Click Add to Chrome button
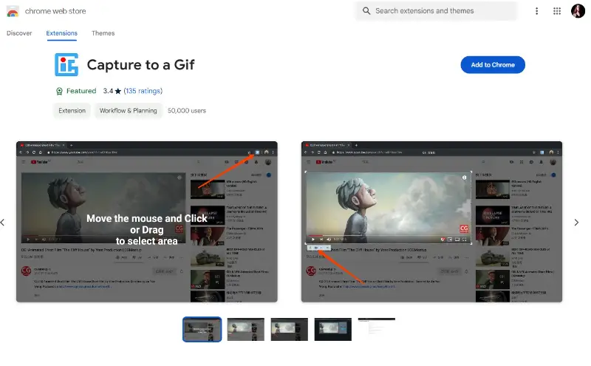The height and width of the screenshot is (366, 591). coord(492,65)
